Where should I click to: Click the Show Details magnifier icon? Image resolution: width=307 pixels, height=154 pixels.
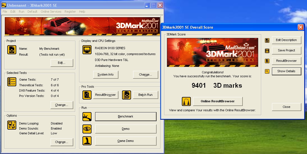[267, 71]
